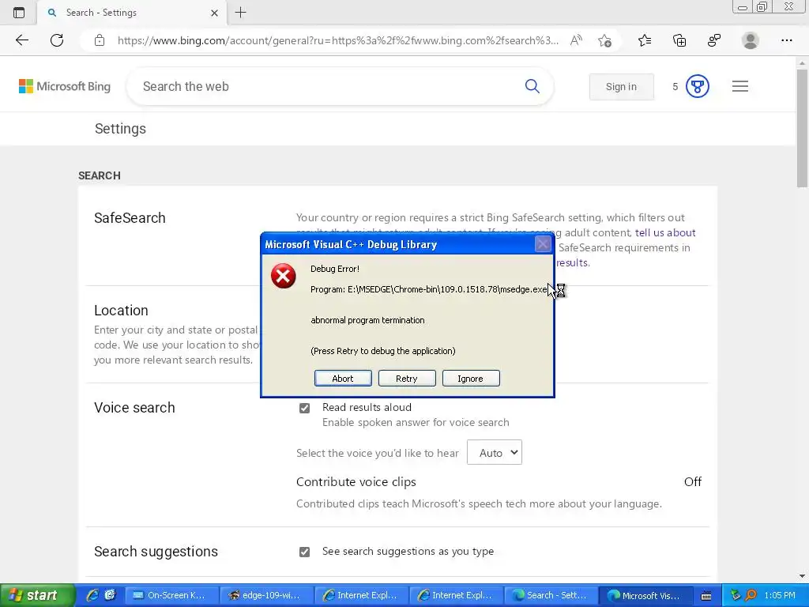
Task: Click the SafeSearch section label
Action: pos(130,218)
